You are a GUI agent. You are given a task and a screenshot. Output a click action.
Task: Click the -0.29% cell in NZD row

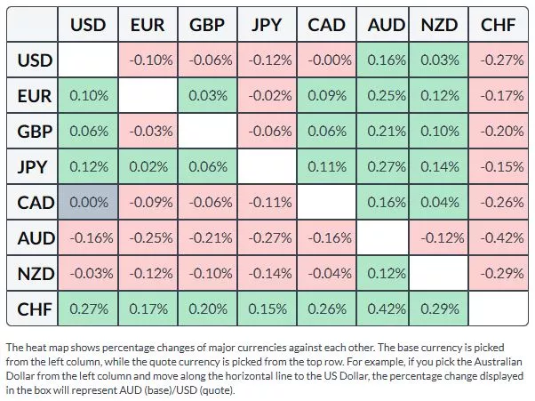click(x=499, y=274)
